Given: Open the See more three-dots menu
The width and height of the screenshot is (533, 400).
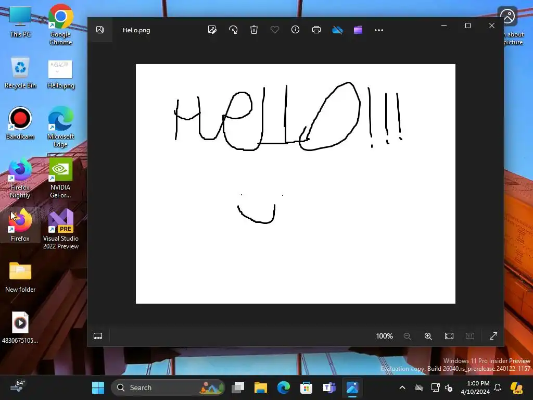Looking at the screenshot, I should [x=379, y=30].
